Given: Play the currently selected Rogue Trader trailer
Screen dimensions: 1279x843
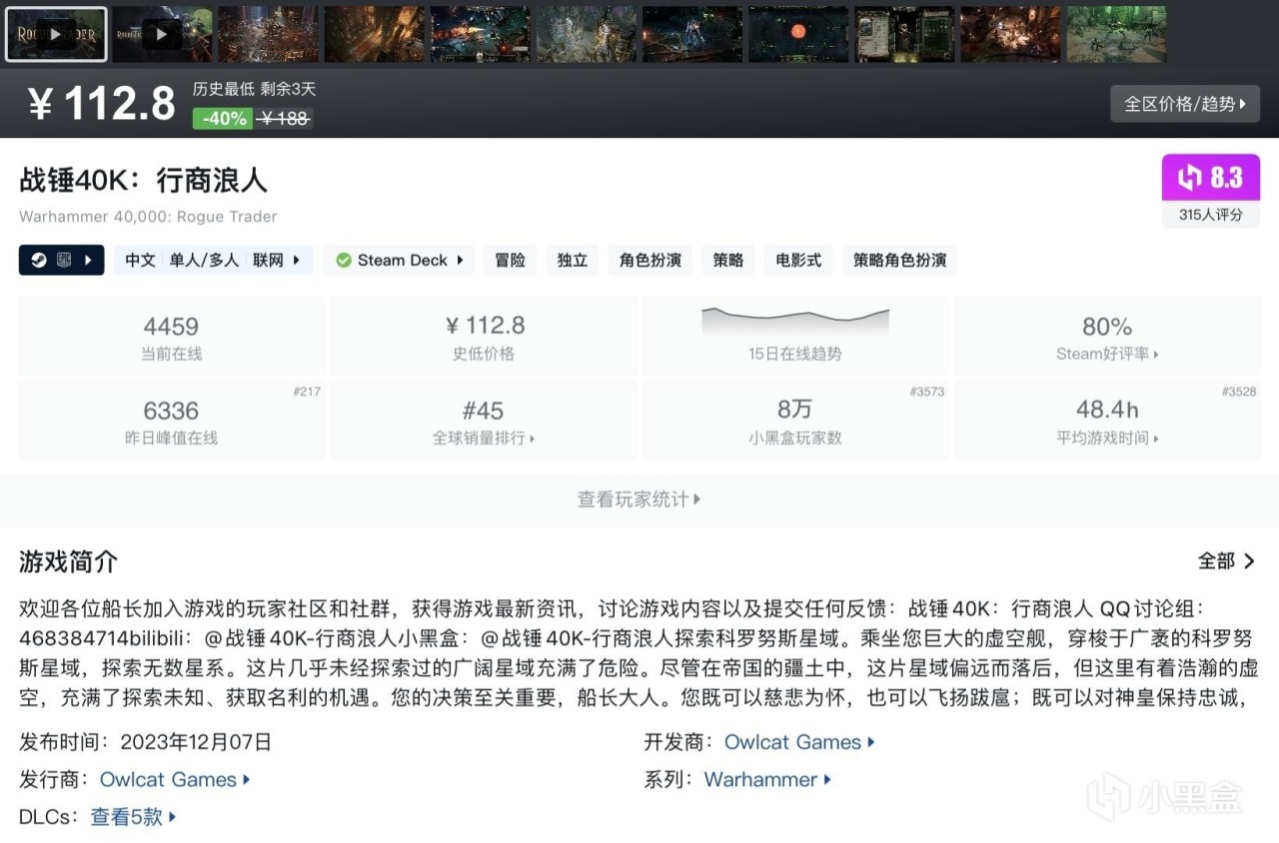Looking at the screenshot, I should click(x=56, y=35).
